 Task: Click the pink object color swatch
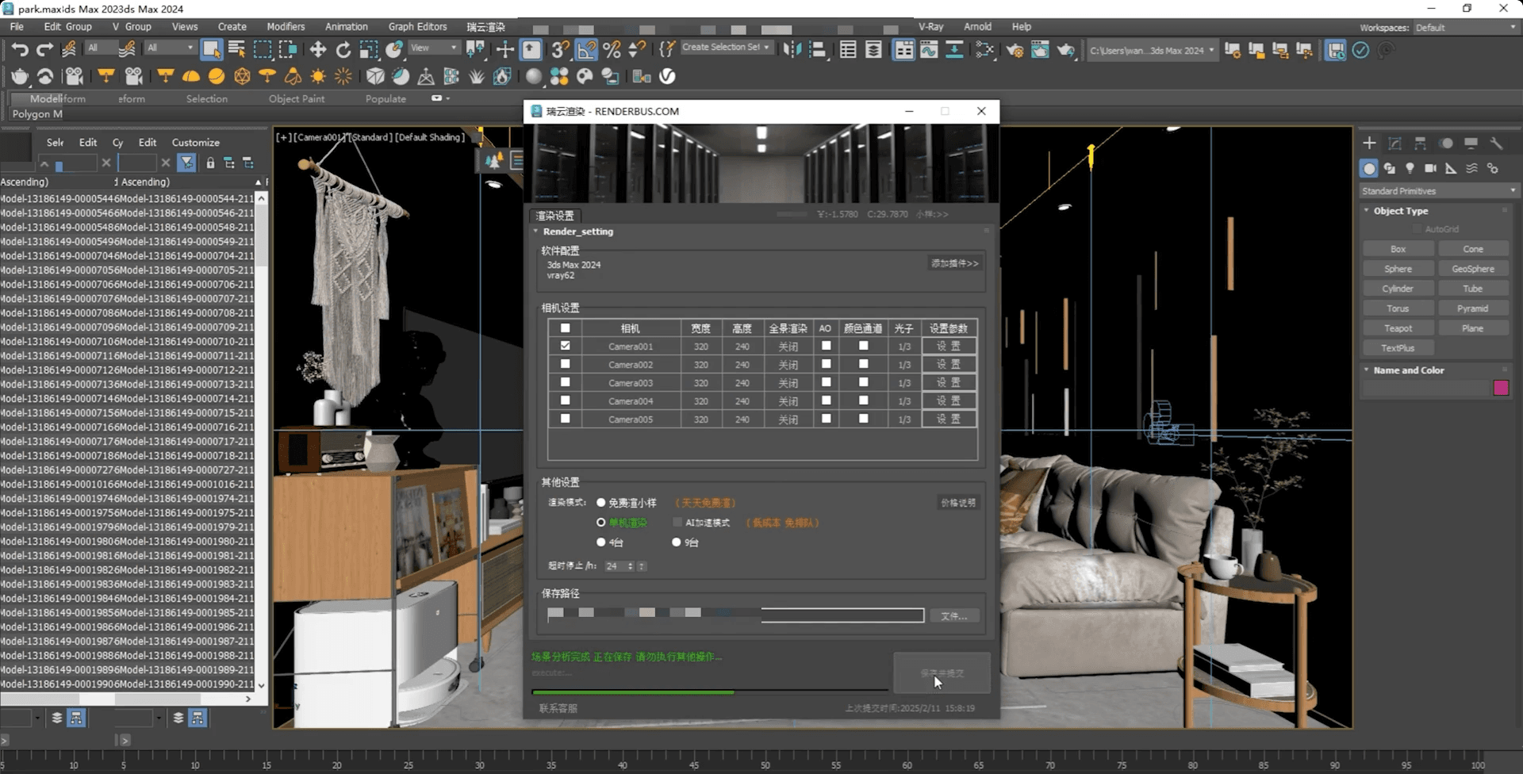[x=1501, y=388]
